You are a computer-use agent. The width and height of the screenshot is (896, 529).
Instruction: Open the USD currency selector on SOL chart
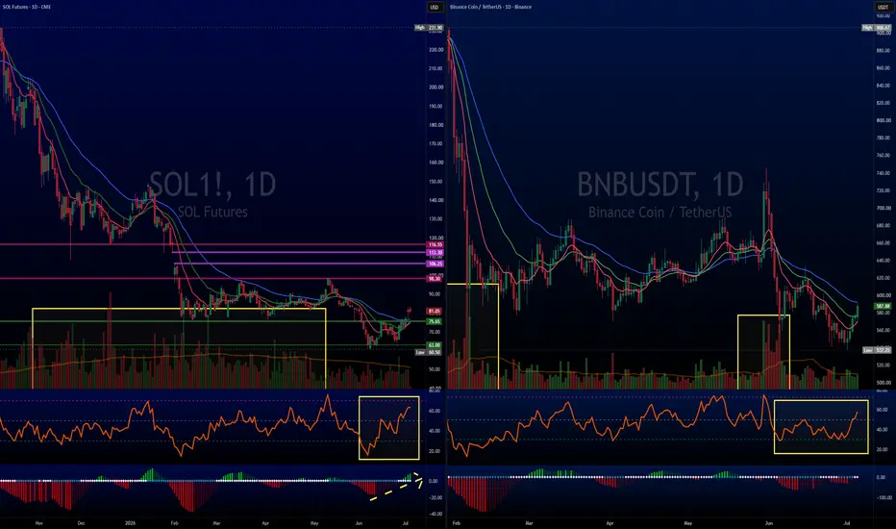point(435,7)
